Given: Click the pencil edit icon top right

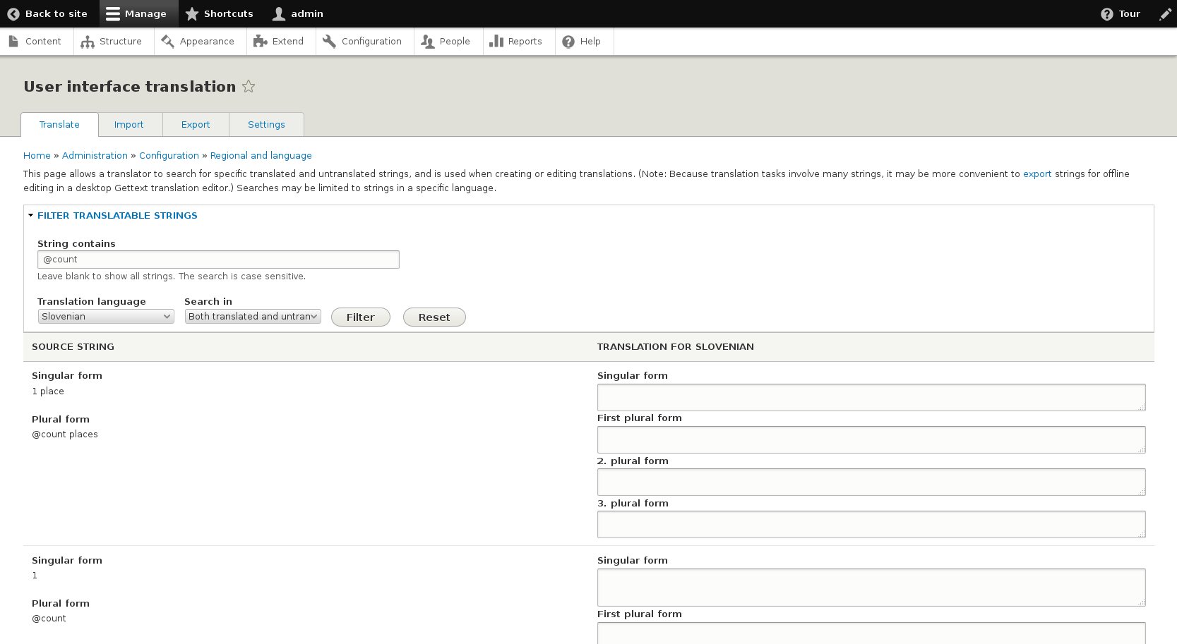Looking at the screenshot, I should point(1166,13).
